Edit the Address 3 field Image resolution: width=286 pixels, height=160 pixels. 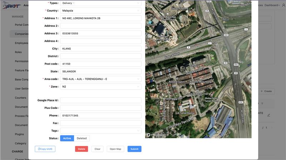pyautogui.click(x=101, y=33)
